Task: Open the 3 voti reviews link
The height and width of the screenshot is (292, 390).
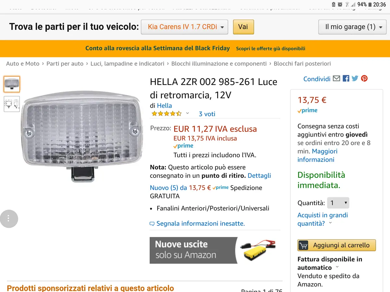Action: [x=207, y=114]
